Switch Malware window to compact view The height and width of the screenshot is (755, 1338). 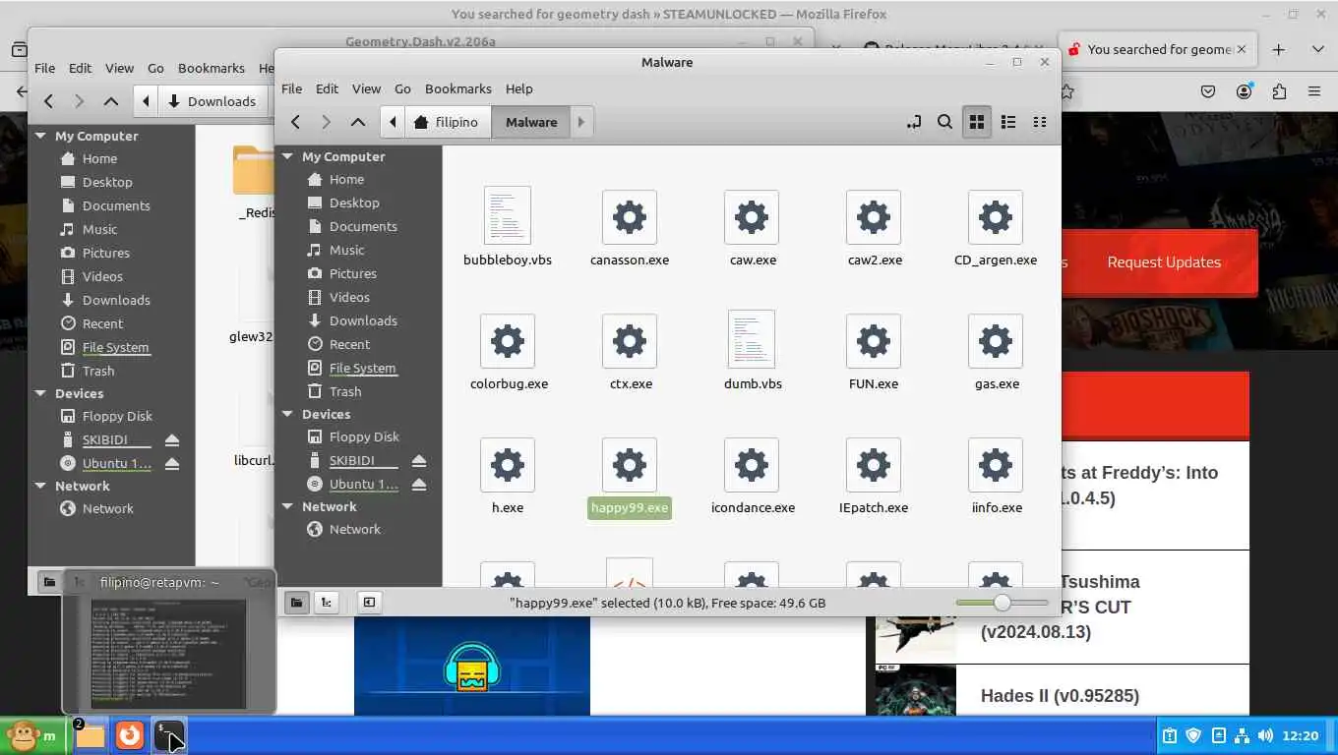pyautogui.click(x=1040, y=122)
